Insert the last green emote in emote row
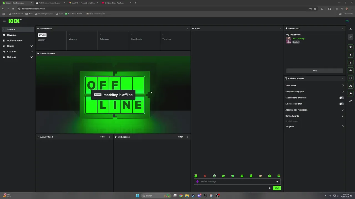 coord(279,176)
